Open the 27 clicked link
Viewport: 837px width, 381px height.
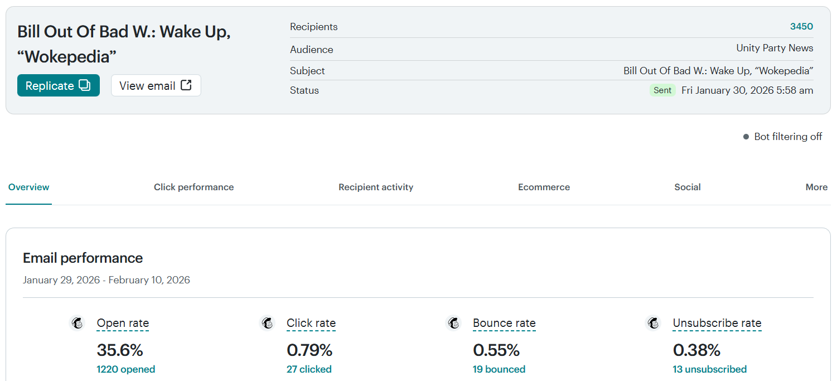click(x=309, y=369)
